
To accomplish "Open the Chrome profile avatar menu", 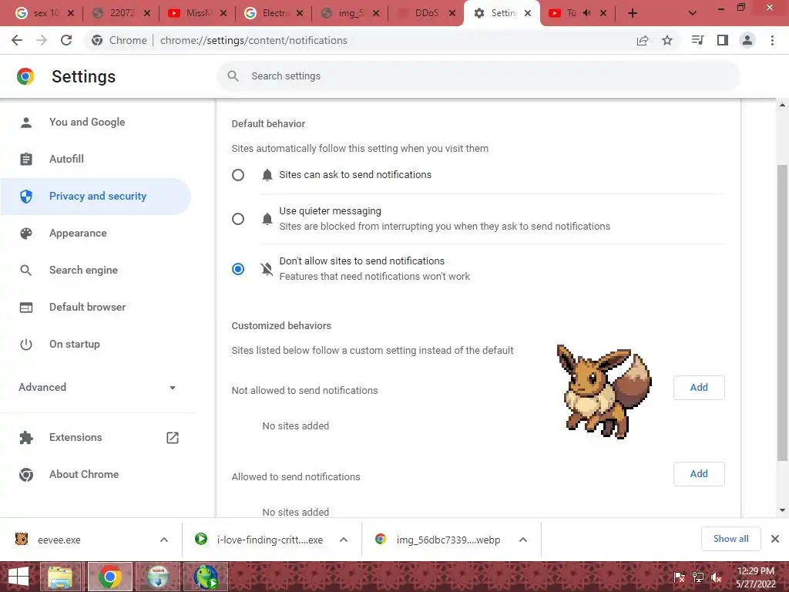I will 747,40.
